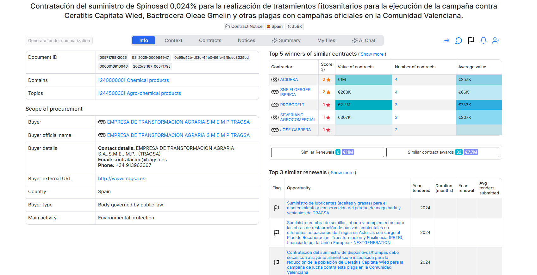This screenshot has height=275, width=537.
Task: Click the €7.7M similar awards badge
Action: click(471, 152)
